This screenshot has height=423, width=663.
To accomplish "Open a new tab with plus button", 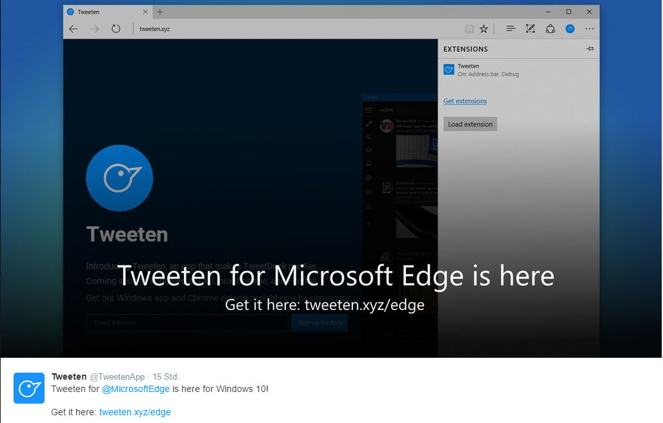I will (160, 12).
